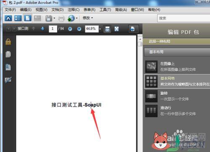Click the Save floppy disk icon
Viewport: 210px width, 152px height.
tap(49, 18)
